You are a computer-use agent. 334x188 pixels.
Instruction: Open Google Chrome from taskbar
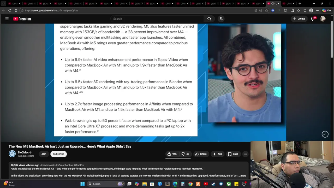[190, 184]
